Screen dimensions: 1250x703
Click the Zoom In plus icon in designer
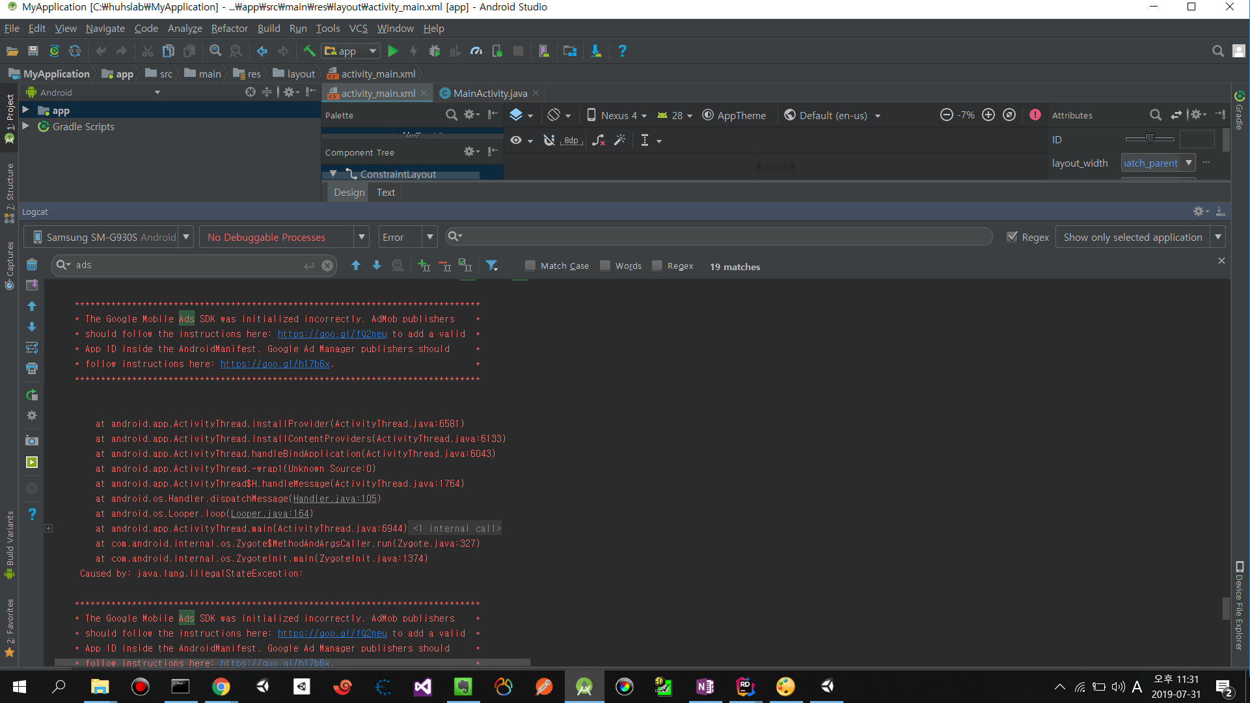[x=988, y=115]
